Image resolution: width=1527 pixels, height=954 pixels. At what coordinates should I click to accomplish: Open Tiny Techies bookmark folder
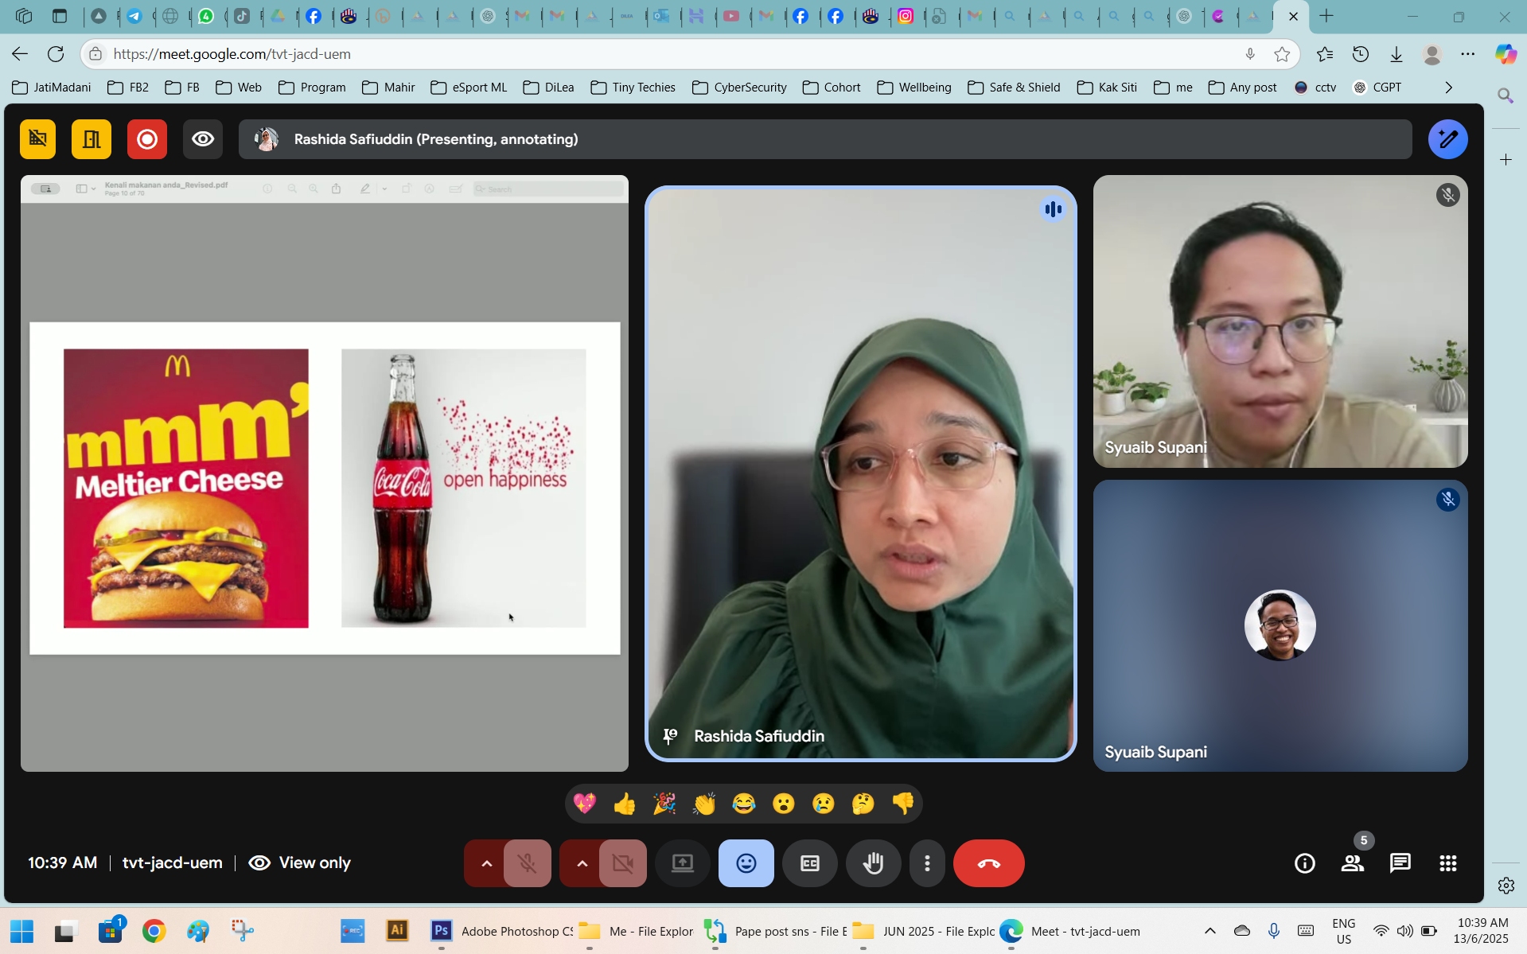click(633, 88)
